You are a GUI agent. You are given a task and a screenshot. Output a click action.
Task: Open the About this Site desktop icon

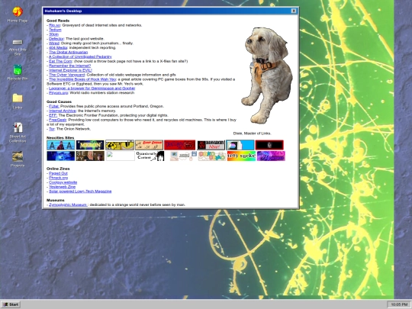18,47
